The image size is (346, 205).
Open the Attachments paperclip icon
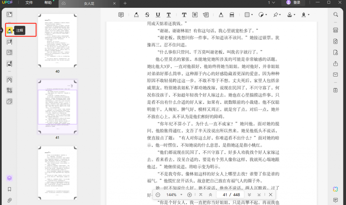click(9, 200)
